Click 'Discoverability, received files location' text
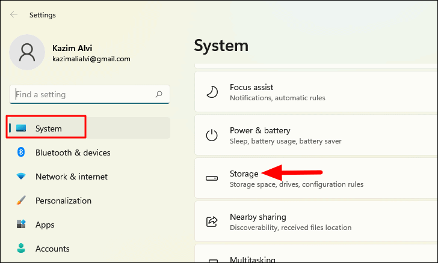 pyautogui.click(x=291, y=228)
